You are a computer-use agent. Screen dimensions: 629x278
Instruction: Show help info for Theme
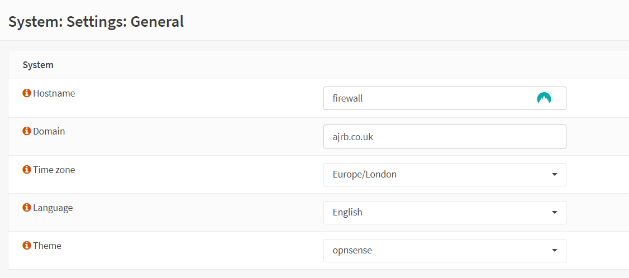[x=27, y=246]
